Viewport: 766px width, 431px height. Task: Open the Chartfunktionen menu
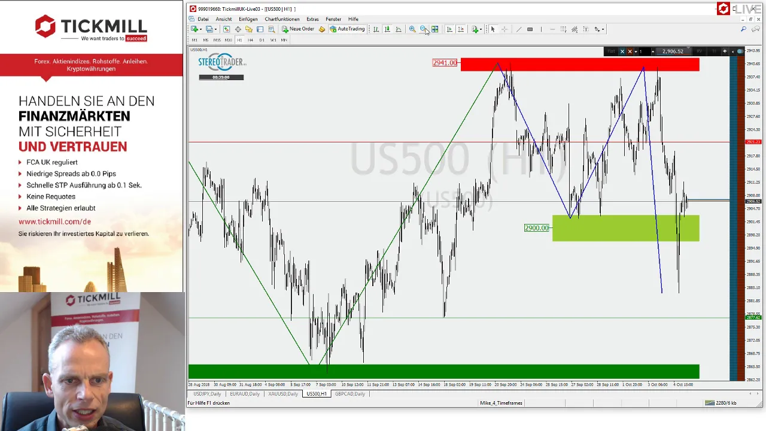[282, 19]
